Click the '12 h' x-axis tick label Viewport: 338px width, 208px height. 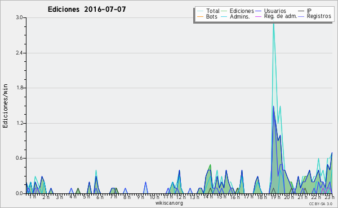point(181,197)
